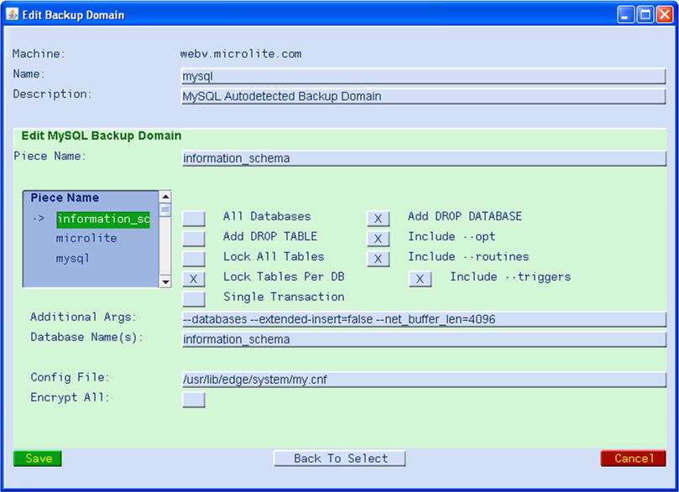
Task: Click the Piece Name input field
Action: click(424, 158)
